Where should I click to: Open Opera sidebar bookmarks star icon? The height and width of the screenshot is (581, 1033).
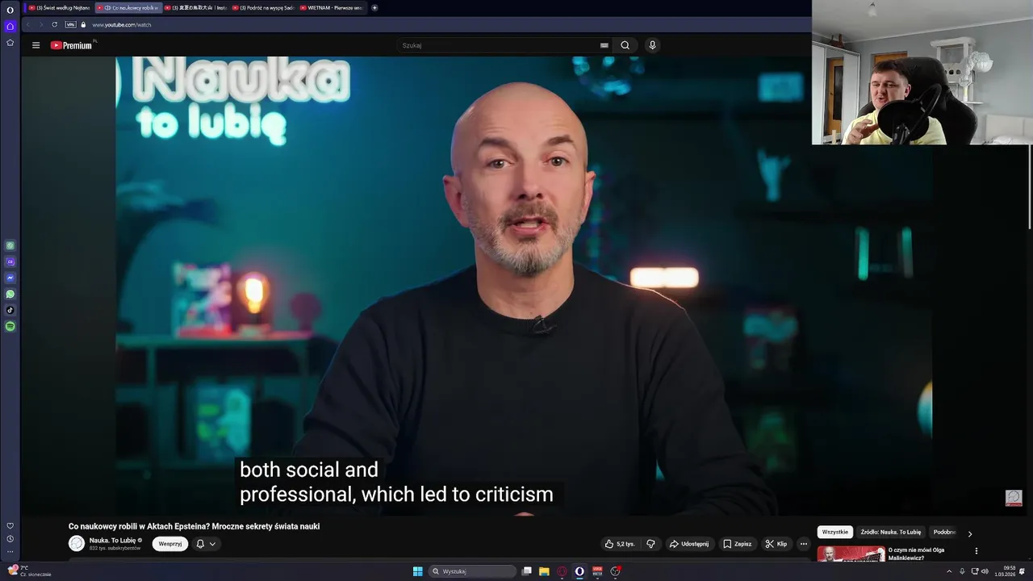[x=10, y=42]
